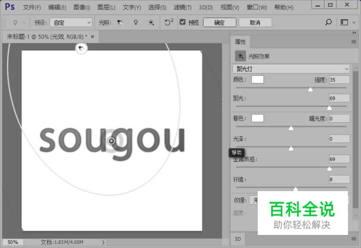Expand workspace switcher dropdown arrow
Viewport: 361px width, 248px height.
[354, 22]
